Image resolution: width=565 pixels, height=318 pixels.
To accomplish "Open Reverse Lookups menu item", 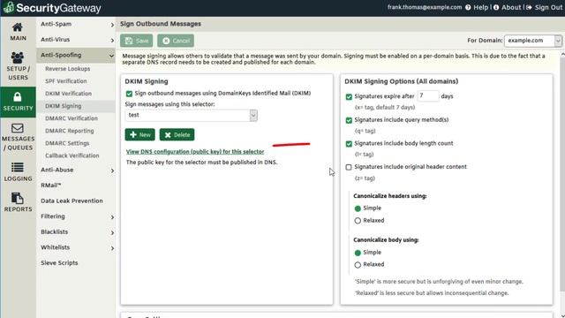I will [x=68, y=69].
